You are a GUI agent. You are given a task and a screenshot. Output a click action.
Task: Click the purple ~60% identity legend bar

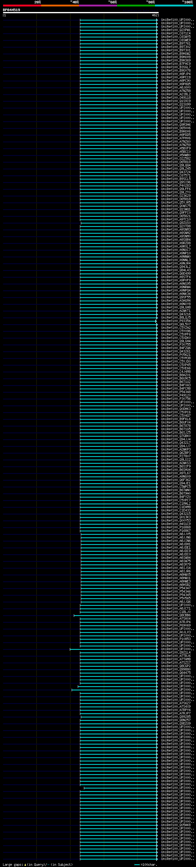click(x=98, y=6)
